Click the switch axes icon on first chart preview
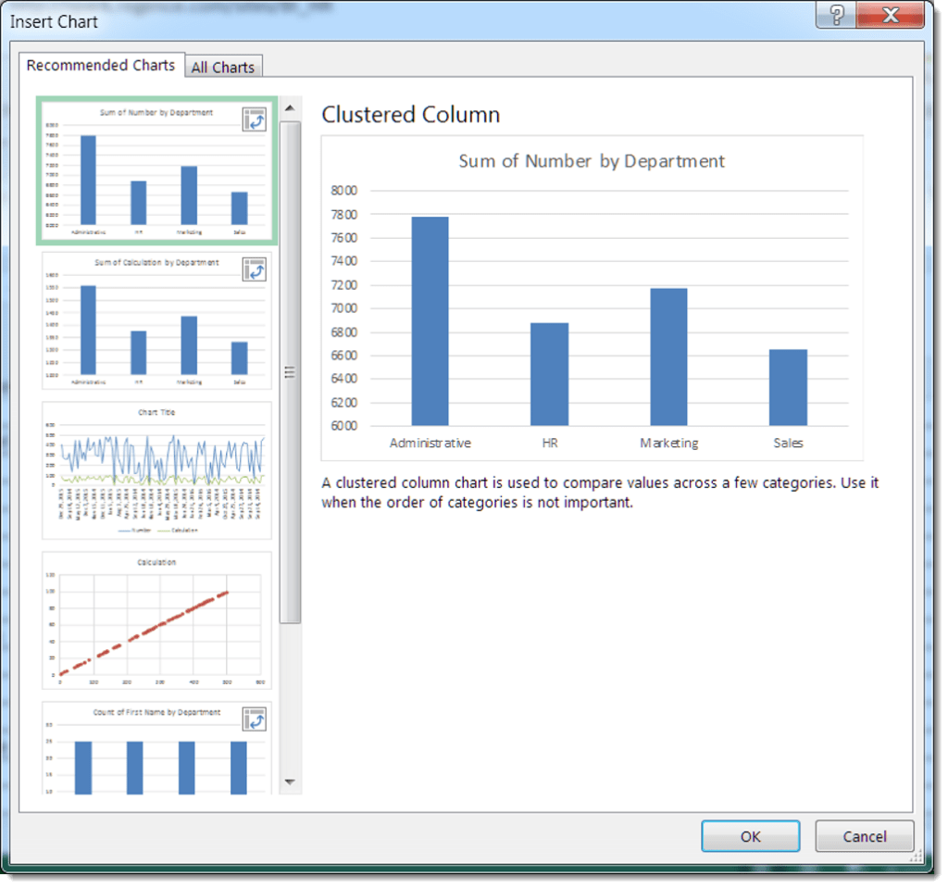948x888 pixels. pos(255,119)
